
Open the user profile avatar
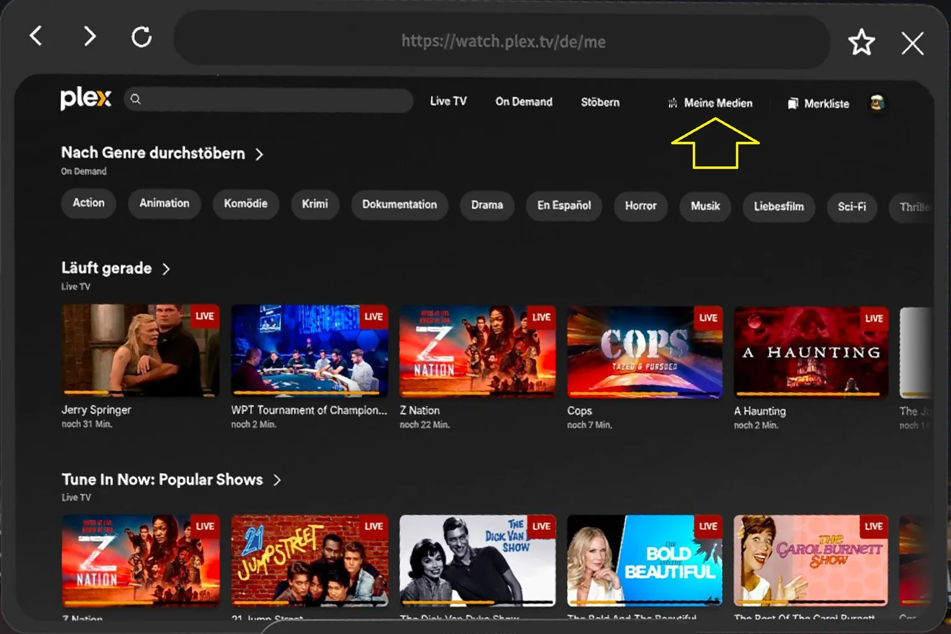click(877, 103)
